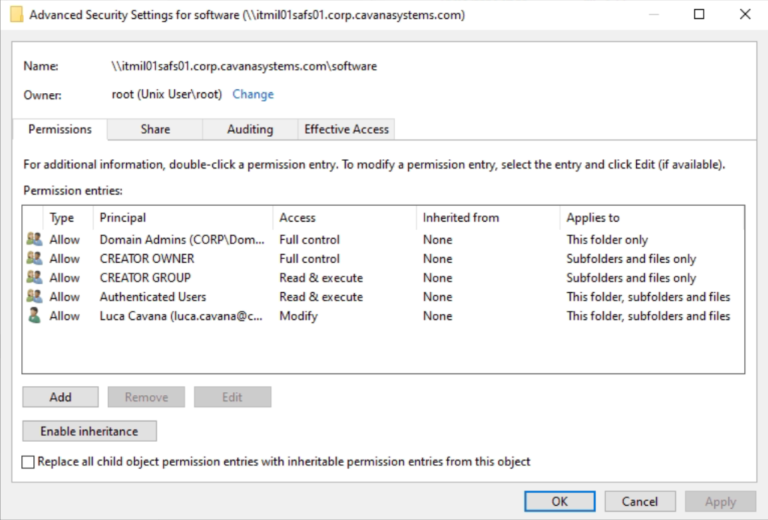Toggle Replace all child object permission entries checkbox

[28, 462]
